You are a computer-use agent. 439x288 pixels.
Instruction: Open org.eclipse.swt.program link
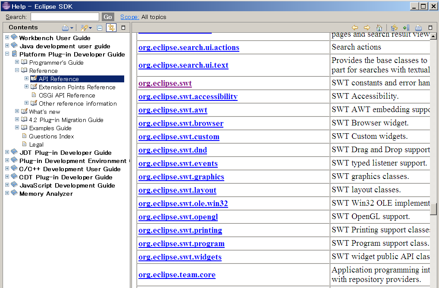pyautogui.click(x=182, y=244)
